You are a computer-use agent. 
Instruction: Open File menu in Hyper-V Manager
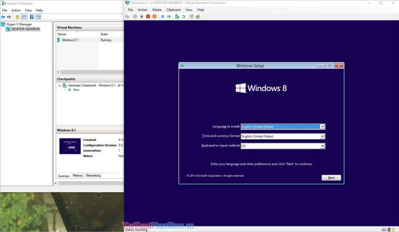click(x=5, y=10)
